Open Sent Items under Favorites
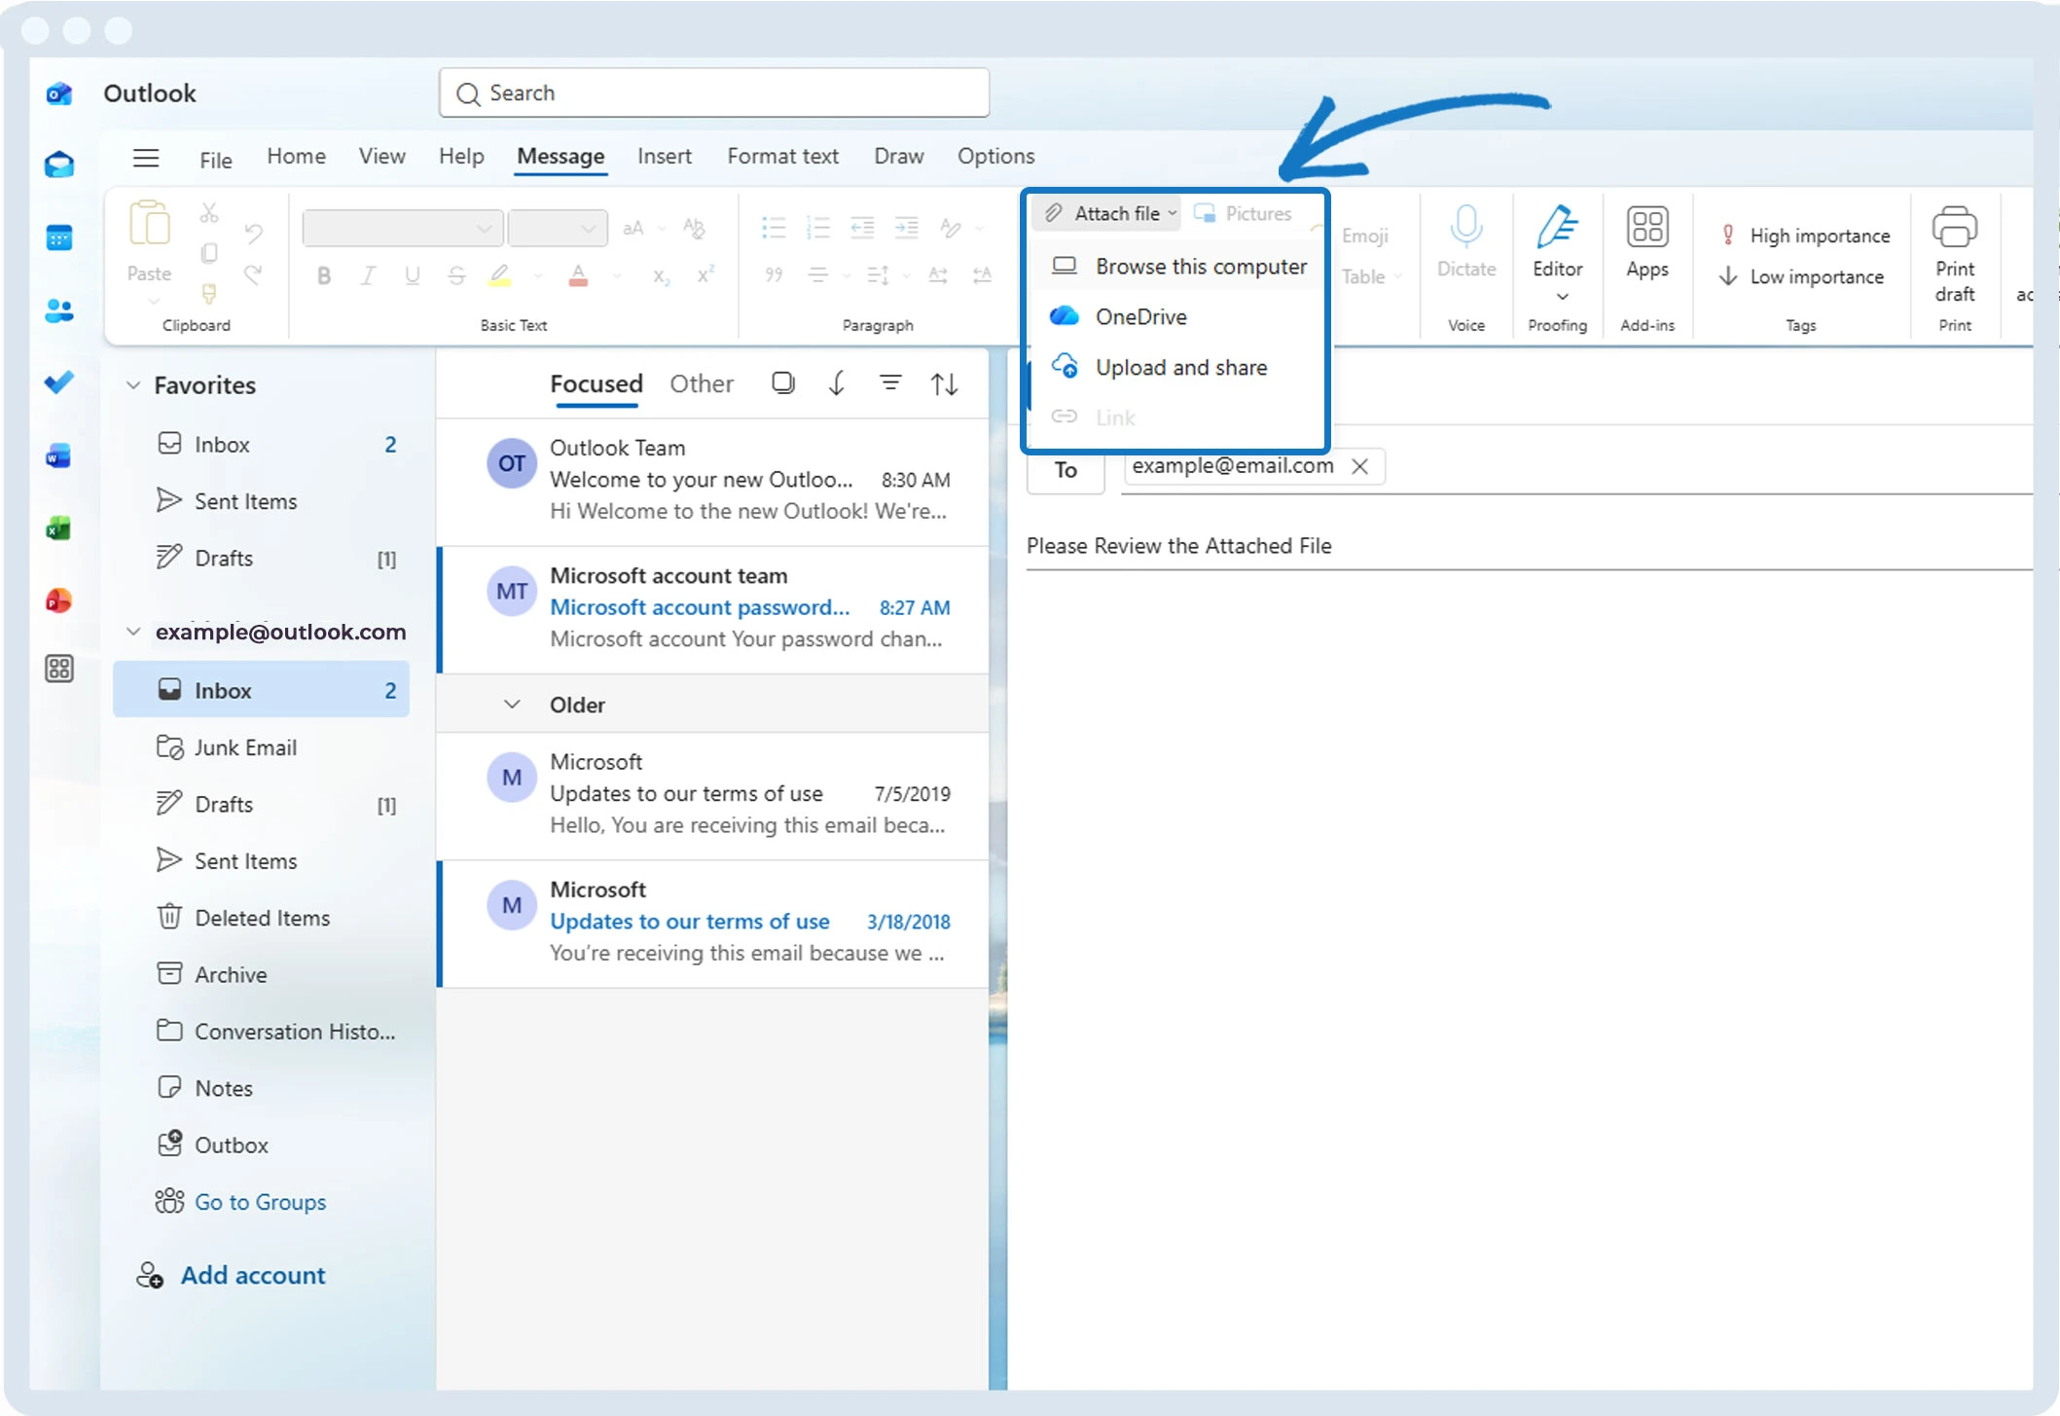The height and width of the screenshot is (1416, 2060). tap(261, 501)
